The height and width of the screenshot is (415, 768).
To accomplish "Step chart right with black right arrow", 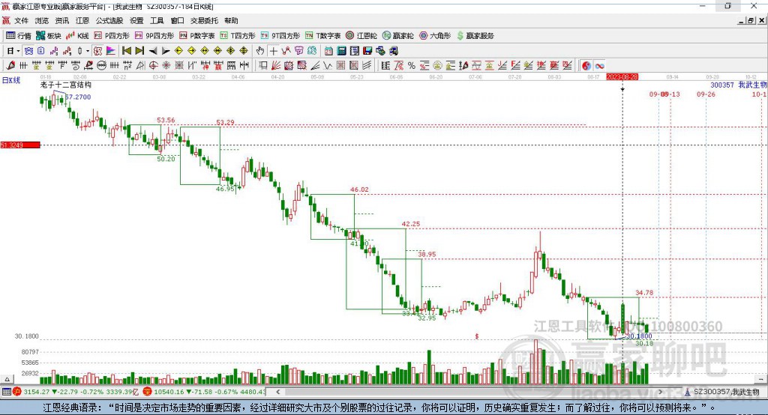I will pos(166,51).
